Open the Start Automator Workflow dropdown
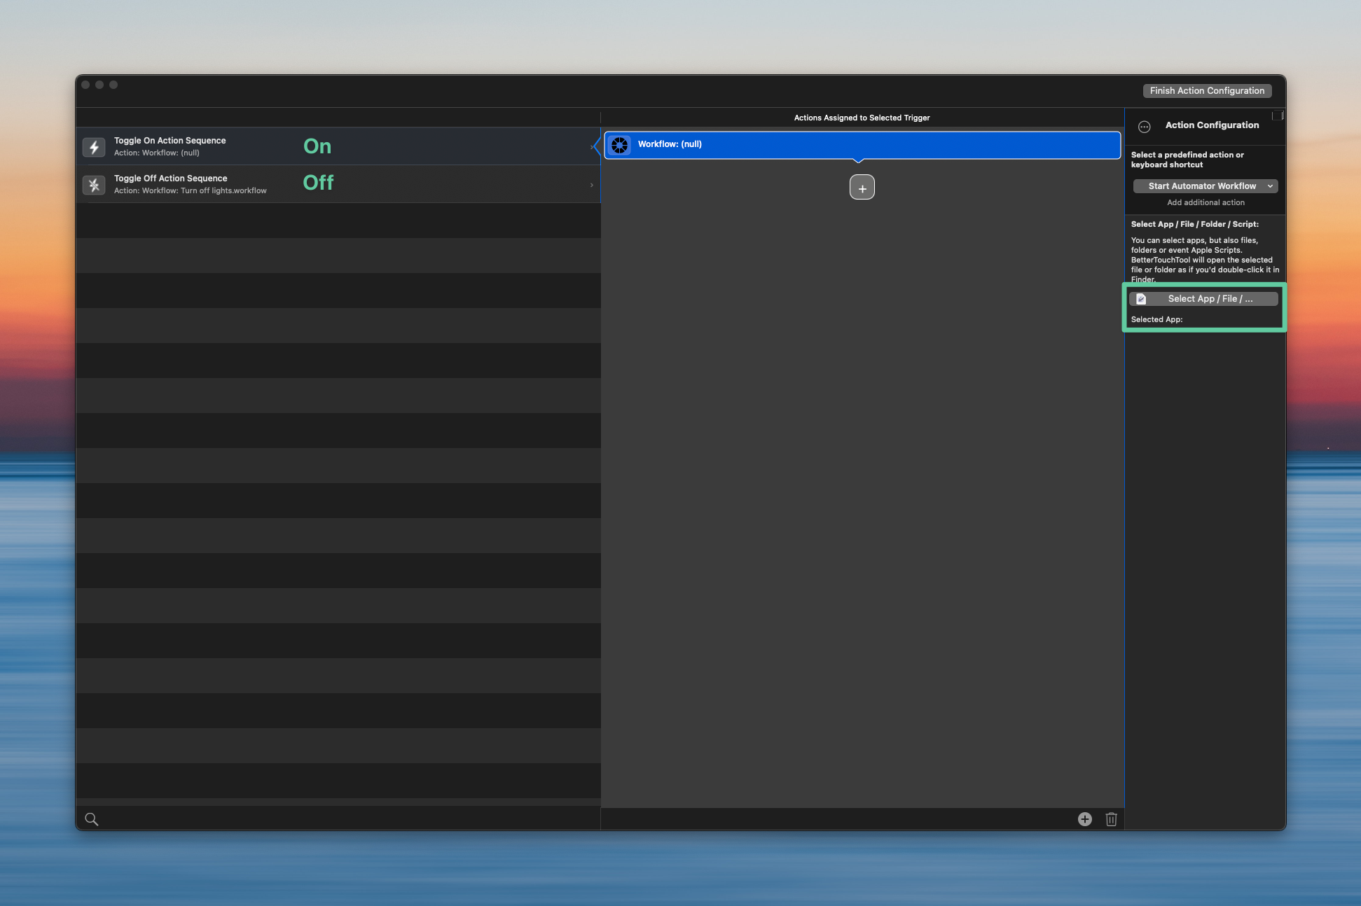The width and height of the screenshot is (1361, 906). (x=1205, y=186)
